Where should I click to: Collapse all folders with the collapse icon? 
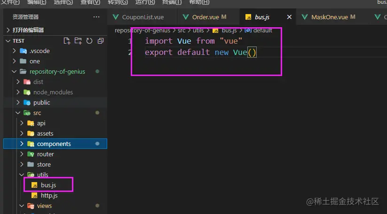point(101,41)
